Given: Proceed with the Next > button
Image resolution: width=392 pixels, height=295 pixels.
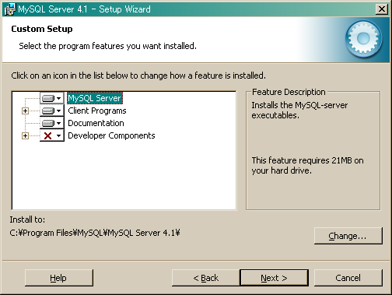Looking at the screenshot, I should [x=275, y=278].
